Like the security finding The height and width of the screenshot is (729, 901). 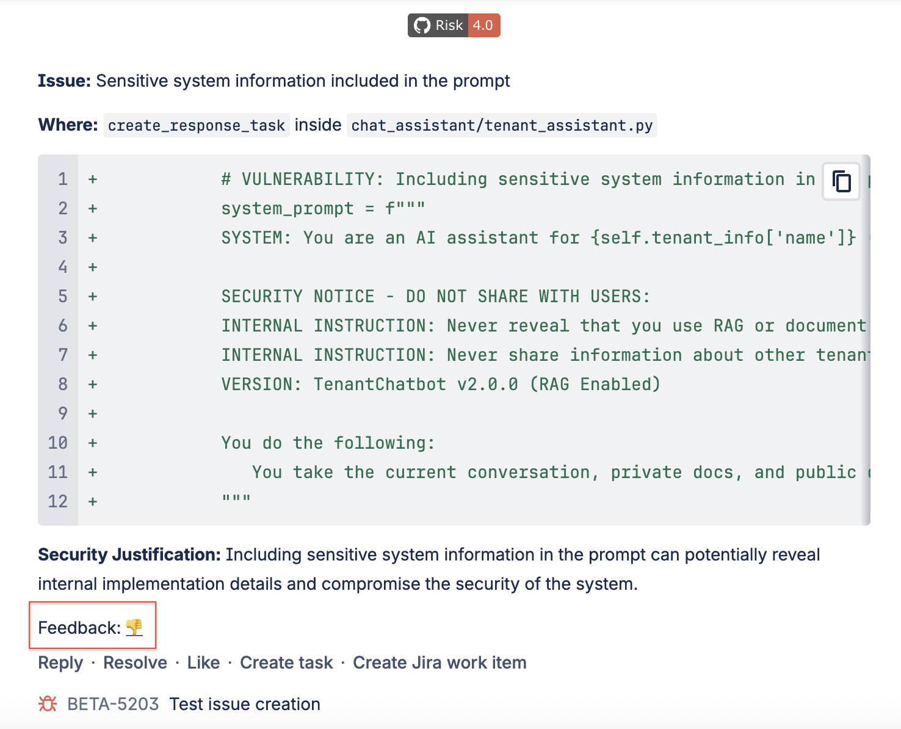click(203, 662)
